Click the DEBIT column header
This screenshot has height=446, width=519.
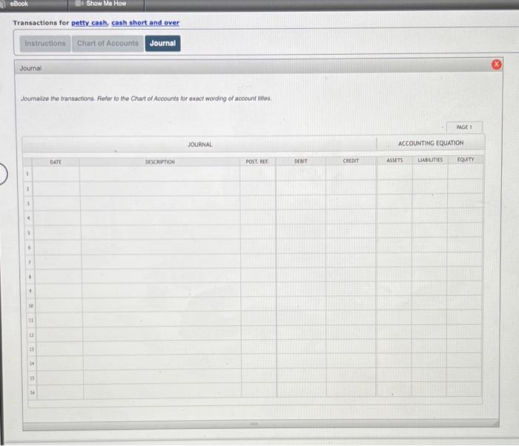point(300,161)
